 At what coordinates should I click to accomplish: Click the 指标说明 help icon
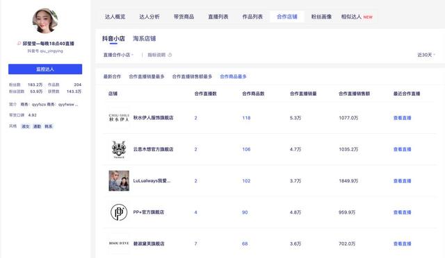(170, 55)
